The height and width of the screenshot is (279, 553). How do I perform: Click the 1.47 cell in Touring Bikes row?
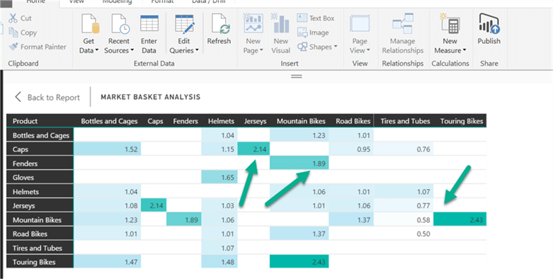pyautogui.click(x=107, y=262)
